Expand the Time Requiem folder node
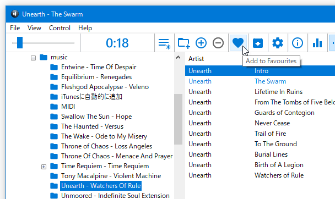Viewport: 335px width, 199px height. (x=44, y=167)
